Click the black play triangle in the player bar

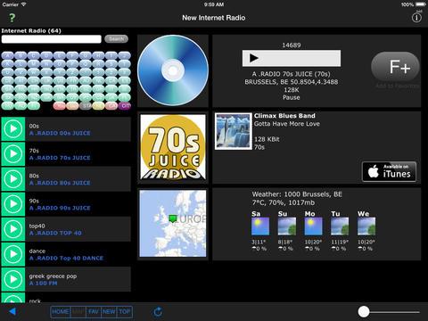[254, 58]
